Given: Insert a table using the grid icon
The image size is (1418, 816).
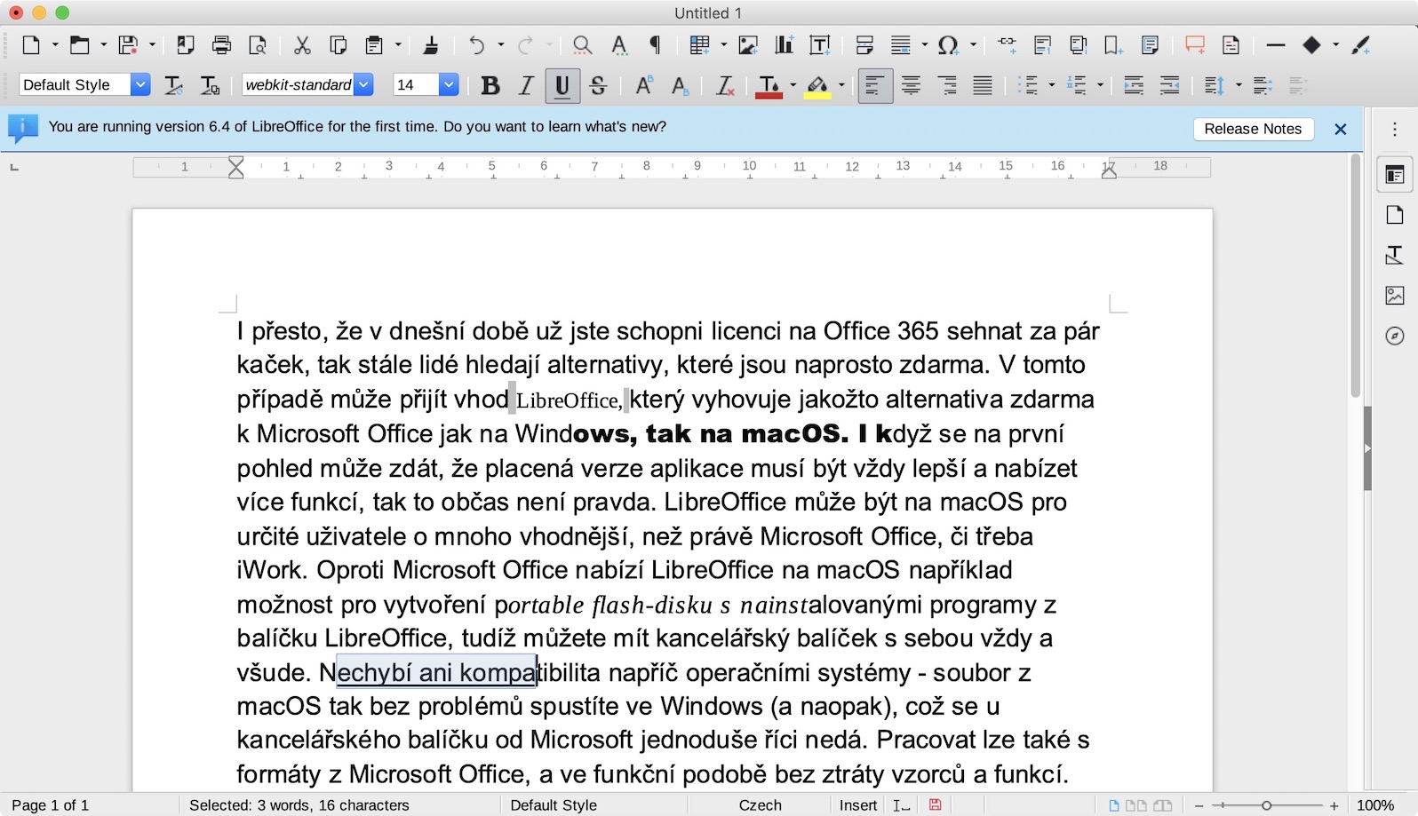Looking at the screenshot, I should click(699, 45).
